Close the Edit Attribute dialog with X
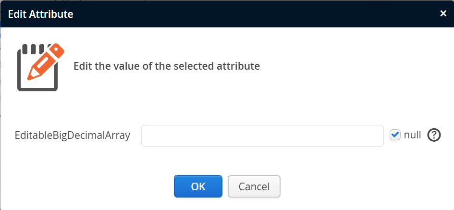Image resolution: width=454 pixels, height=210 pixels. pos(443,13)
